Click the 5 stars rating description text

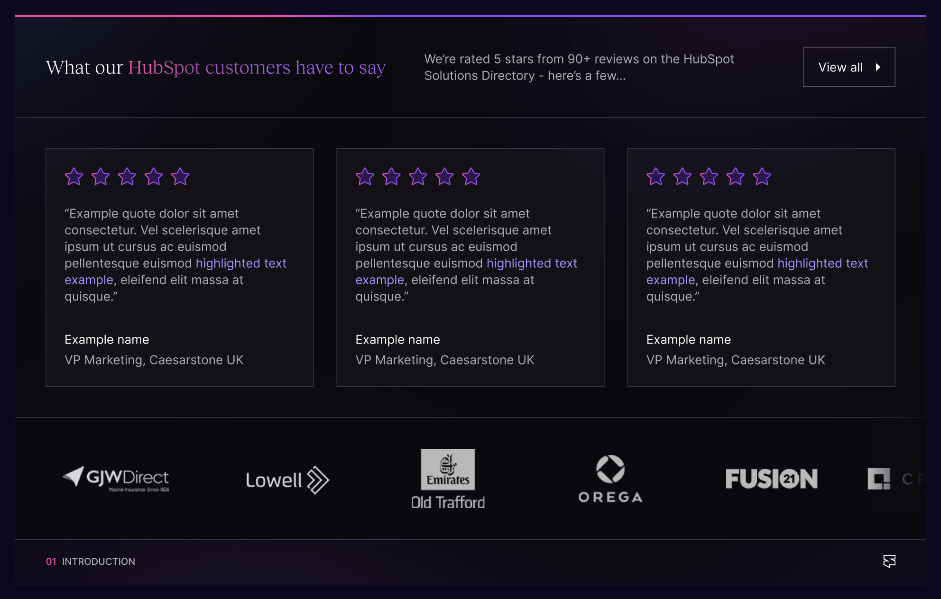579,67
